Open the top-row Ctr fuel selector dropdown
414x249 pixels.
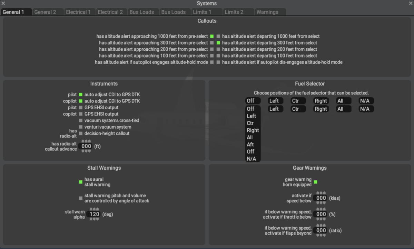point(298,101)
